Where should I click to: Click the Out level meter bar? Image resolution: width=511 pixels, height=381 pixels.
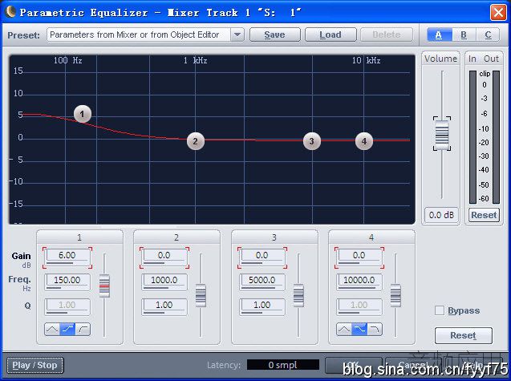(496, 137)
